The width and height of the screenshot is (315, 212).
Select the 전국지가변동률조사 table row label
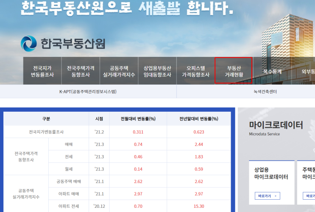[x=46, y=132]
